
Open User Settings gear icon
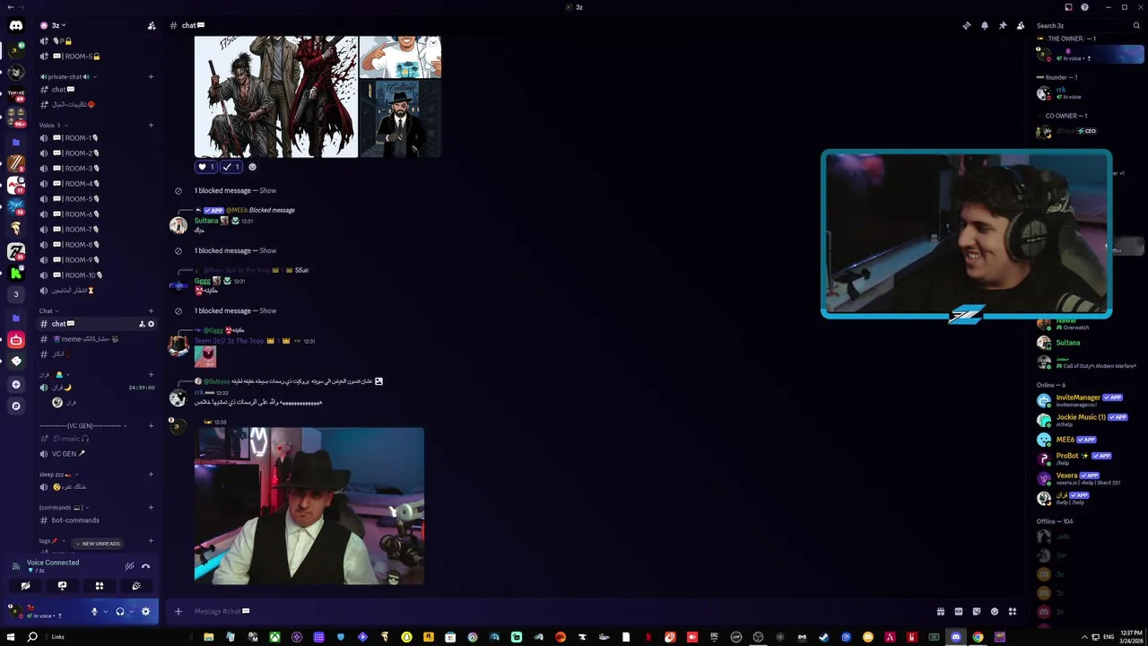145,611
